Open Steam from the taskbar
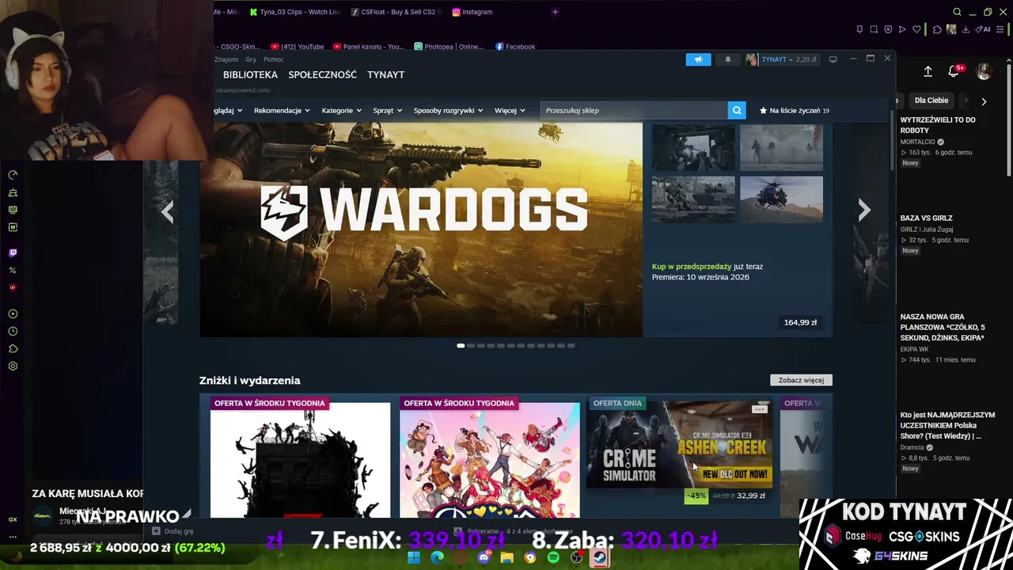The height and width of the screenshot is (570, 1013). pyautogui.click(x=600, y=557)
